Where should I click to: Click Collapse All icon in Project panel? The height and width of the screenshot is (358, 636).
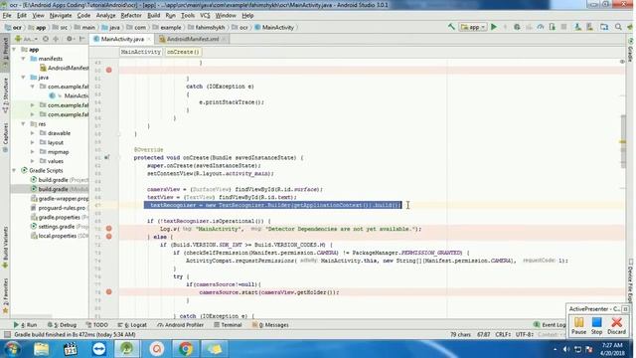[56, 39]
